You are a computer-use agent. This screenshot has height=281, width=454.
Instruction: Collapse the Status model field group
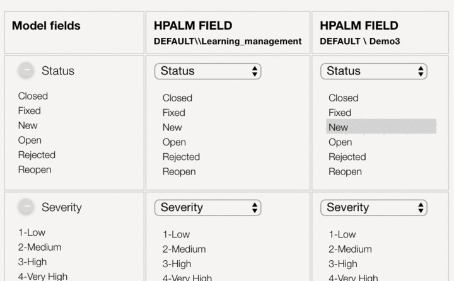tap(26, 71)
